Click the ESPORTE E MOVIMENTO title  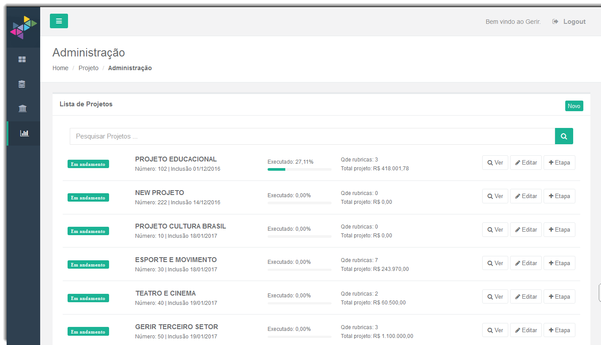coord(176,260)
